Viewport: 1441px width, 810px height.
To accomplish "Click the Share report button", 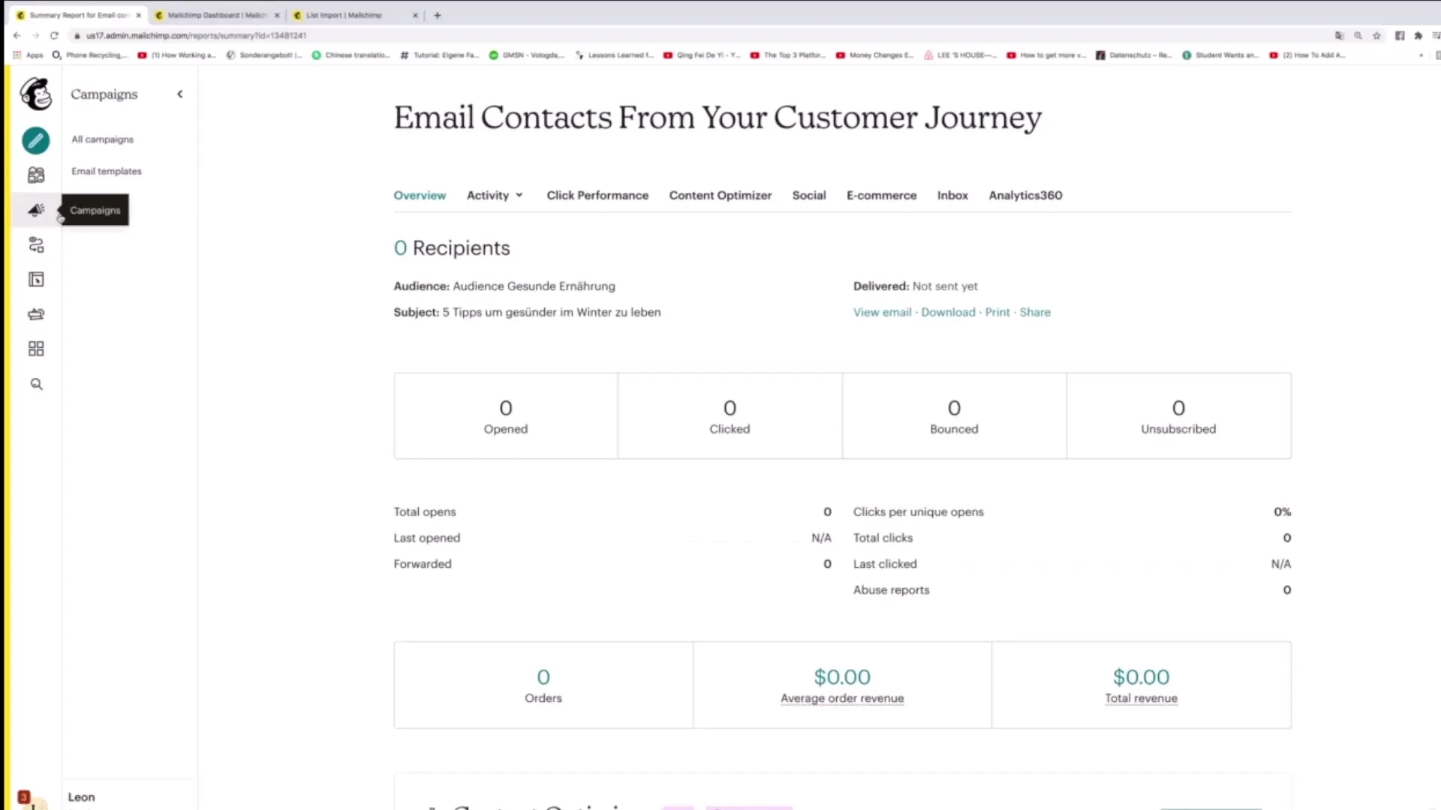I will 1033,311.
